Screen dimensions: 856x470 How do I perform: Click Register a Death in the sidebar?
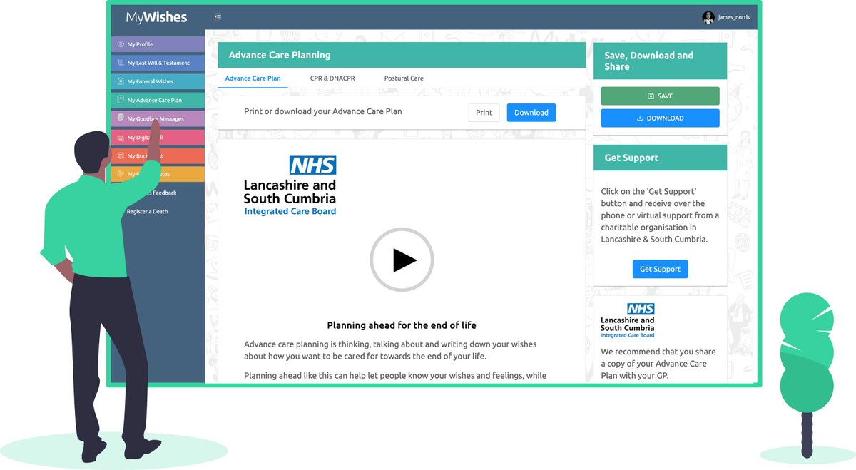[x=148, y=211]
